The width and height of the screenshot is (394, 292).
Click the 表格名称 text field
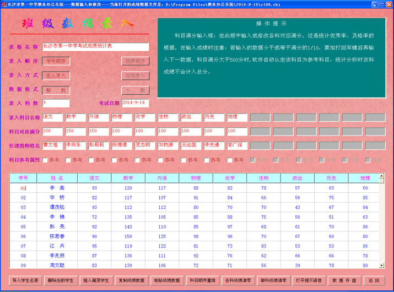(x=95, y=47)
